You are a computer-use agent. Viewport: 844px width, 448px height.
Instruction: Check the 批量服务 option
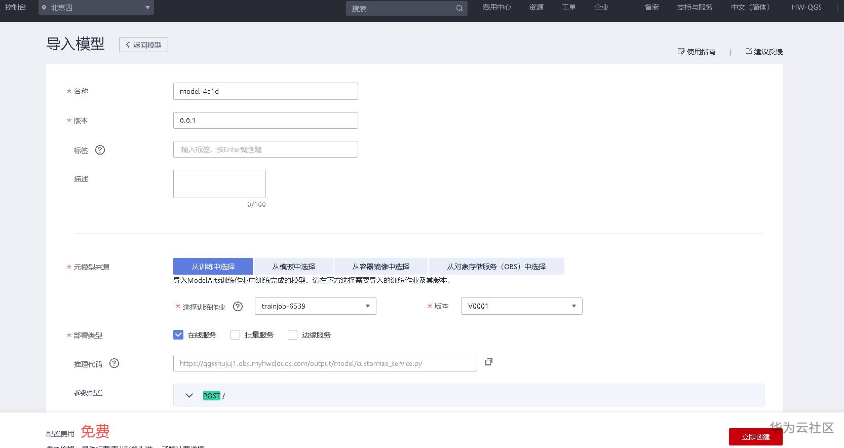(x=235, y=335)
